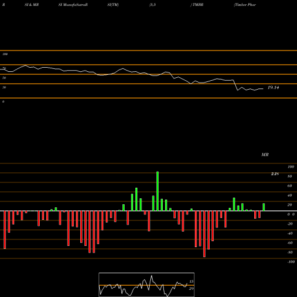This screenshot has width=297, height=297.
Task: Click the 40 label on MR axis
Action: [290, 195]
